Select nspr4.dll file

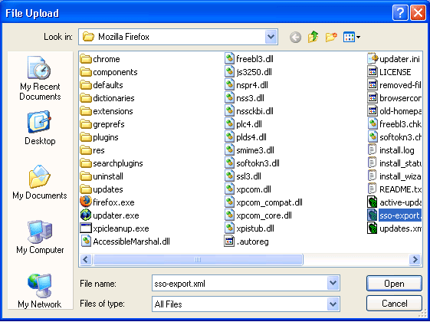[246, 85]
